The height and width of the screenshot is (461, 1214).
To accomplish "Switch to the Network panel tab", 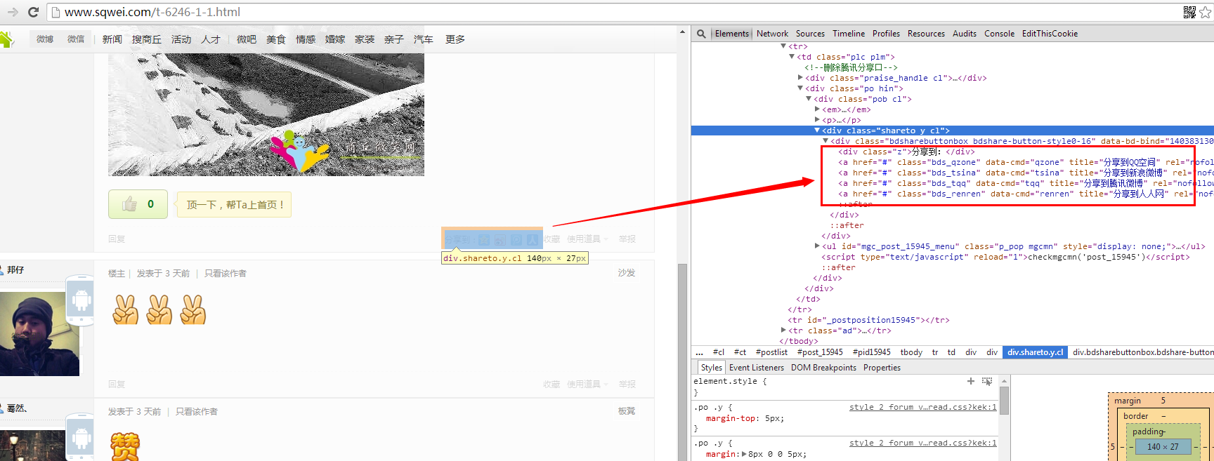I will (x=772, y=34).
